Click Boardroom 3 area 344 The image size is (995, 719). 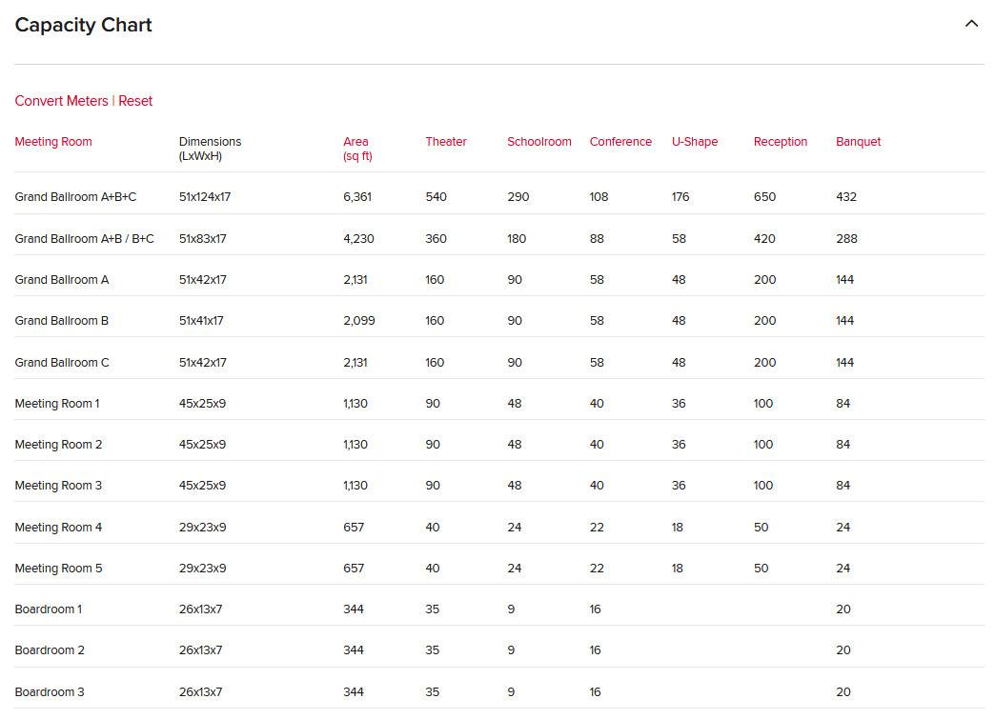(354, 691)
